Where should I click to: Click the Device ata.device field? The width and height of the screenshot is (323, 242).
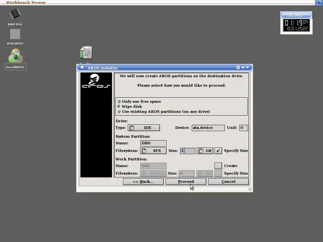click(x=208, y=128)
